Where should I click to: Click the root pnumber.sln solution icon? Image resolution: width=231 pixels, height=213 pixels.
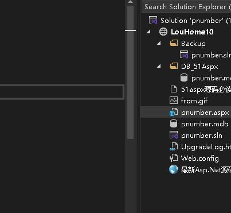click(x=174, y=135)
